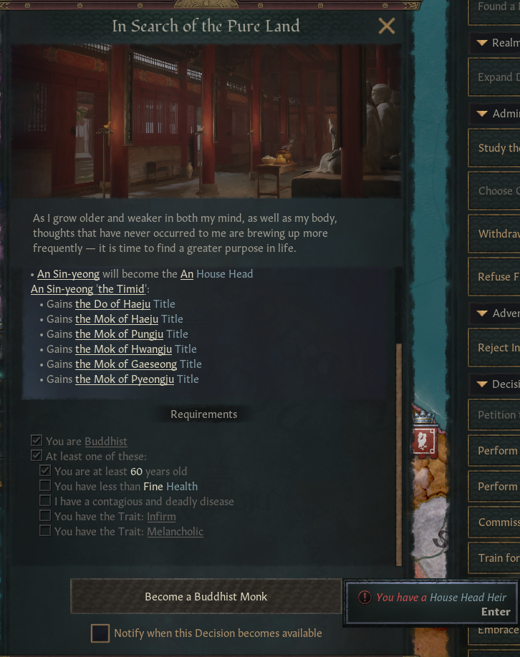Collapse the Admin section arrow

pos(482,114)
